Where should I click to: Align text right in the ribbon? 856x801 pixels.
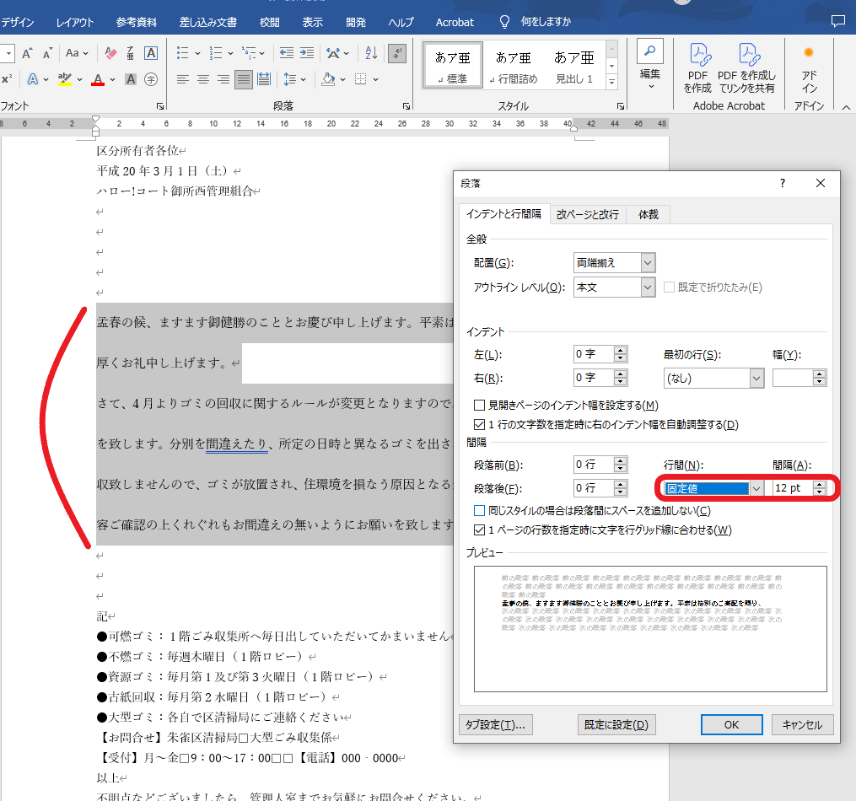point(223,79)
